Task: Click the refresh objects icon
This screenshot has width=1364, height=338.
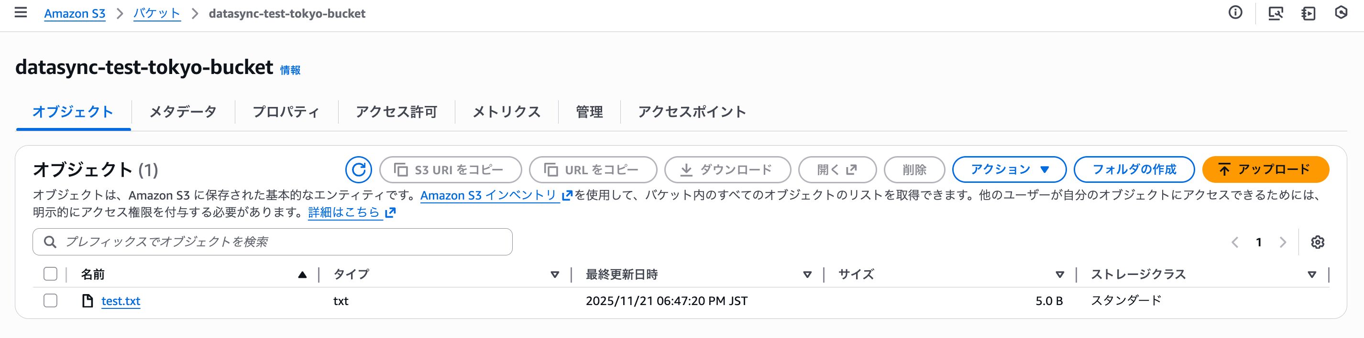Action: 359,170
